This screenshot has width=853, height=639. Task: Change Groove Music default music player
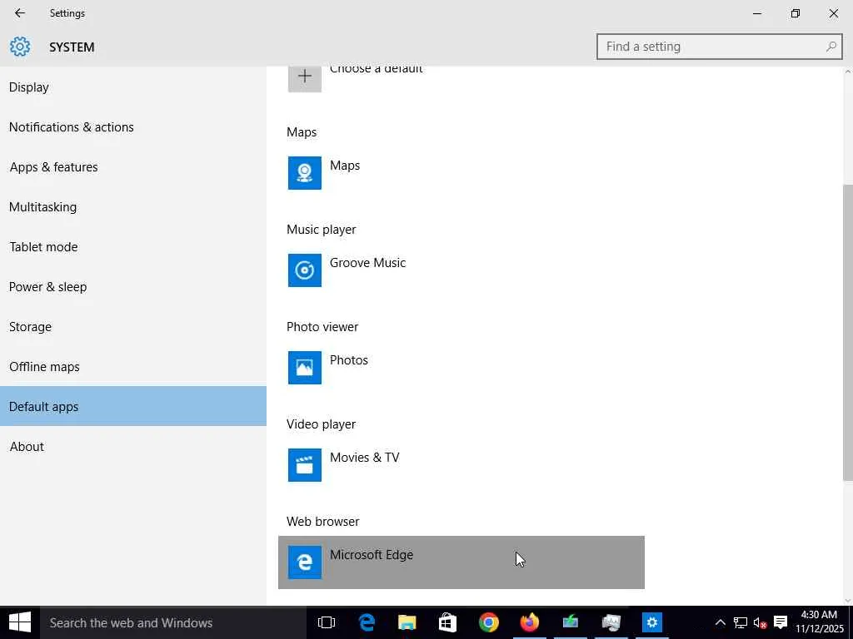pos(461,270)
